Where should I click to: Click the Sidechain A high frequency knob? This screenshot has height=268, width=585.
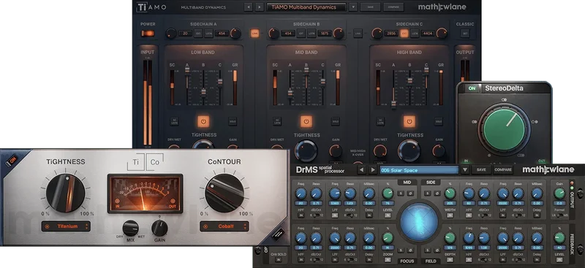click(235, 34)
